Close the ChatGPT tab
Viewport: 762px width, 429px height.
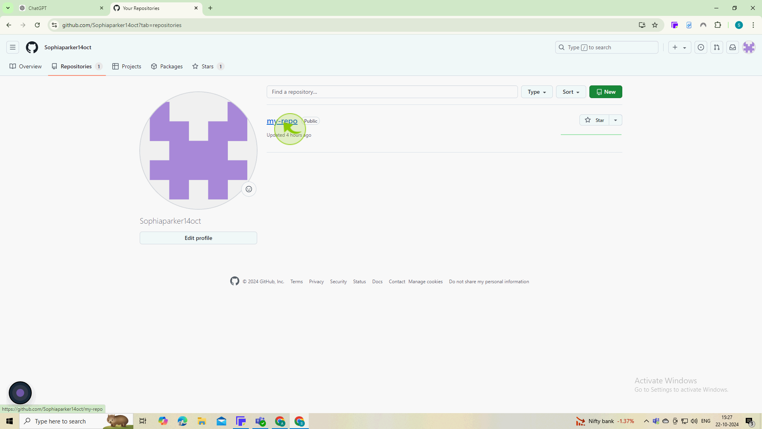(102, 8)
